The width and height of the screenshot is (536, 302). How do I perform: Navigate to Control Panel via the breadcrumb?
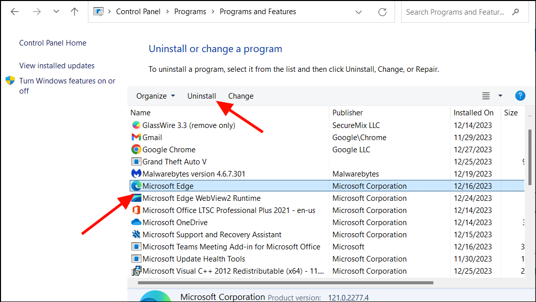click(x=138, y=11)
